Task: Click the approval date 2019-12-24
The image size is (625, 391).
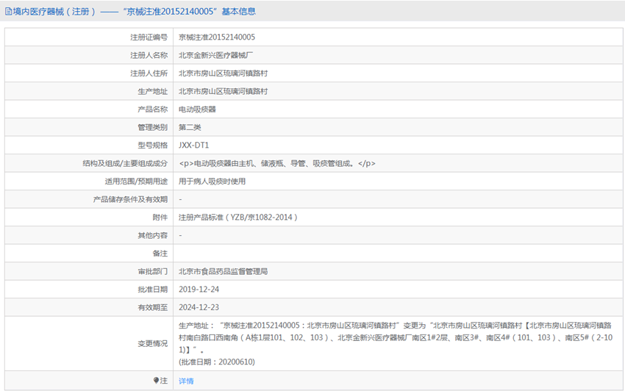Action: pos(199,290)
